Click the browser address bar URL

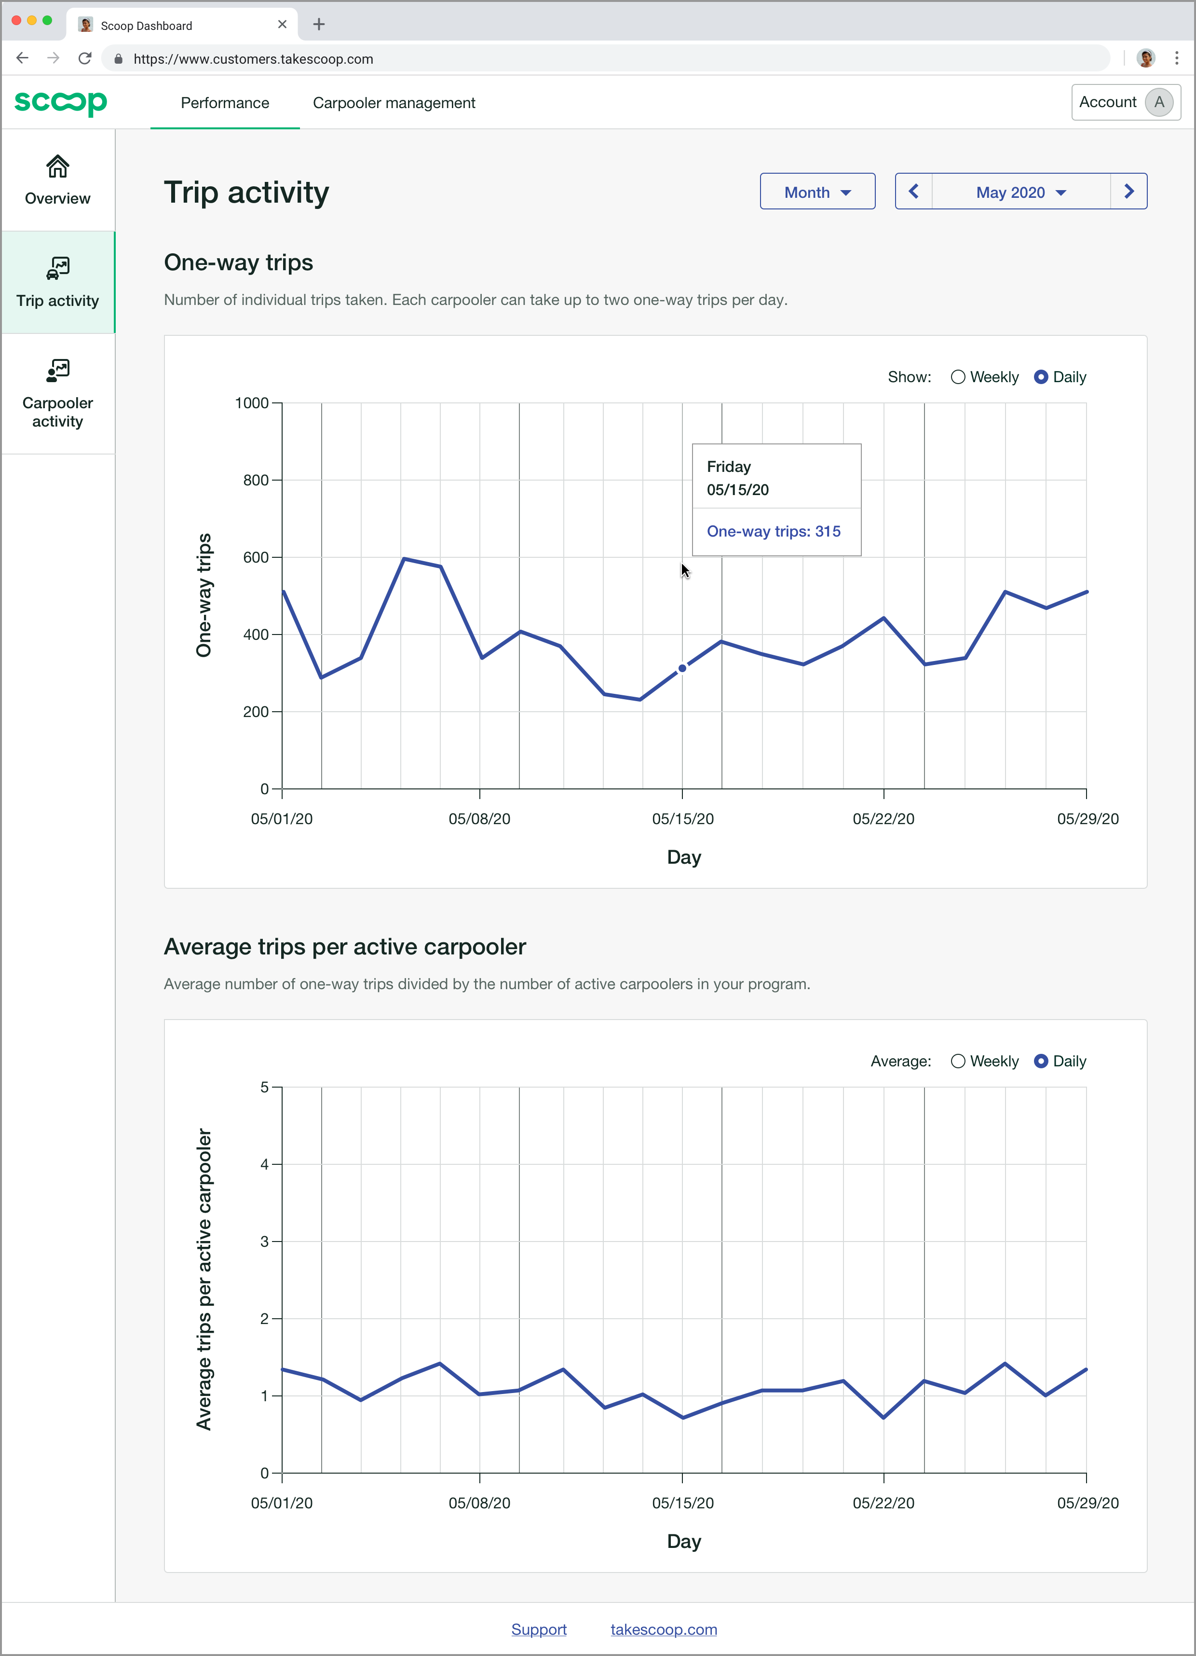(x=253, y=59)
